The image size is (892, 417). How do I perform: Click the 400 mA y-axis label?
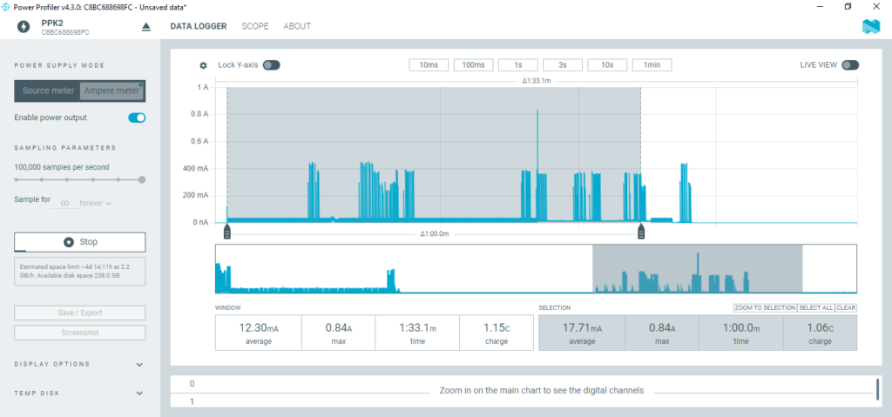click(197, 168)
